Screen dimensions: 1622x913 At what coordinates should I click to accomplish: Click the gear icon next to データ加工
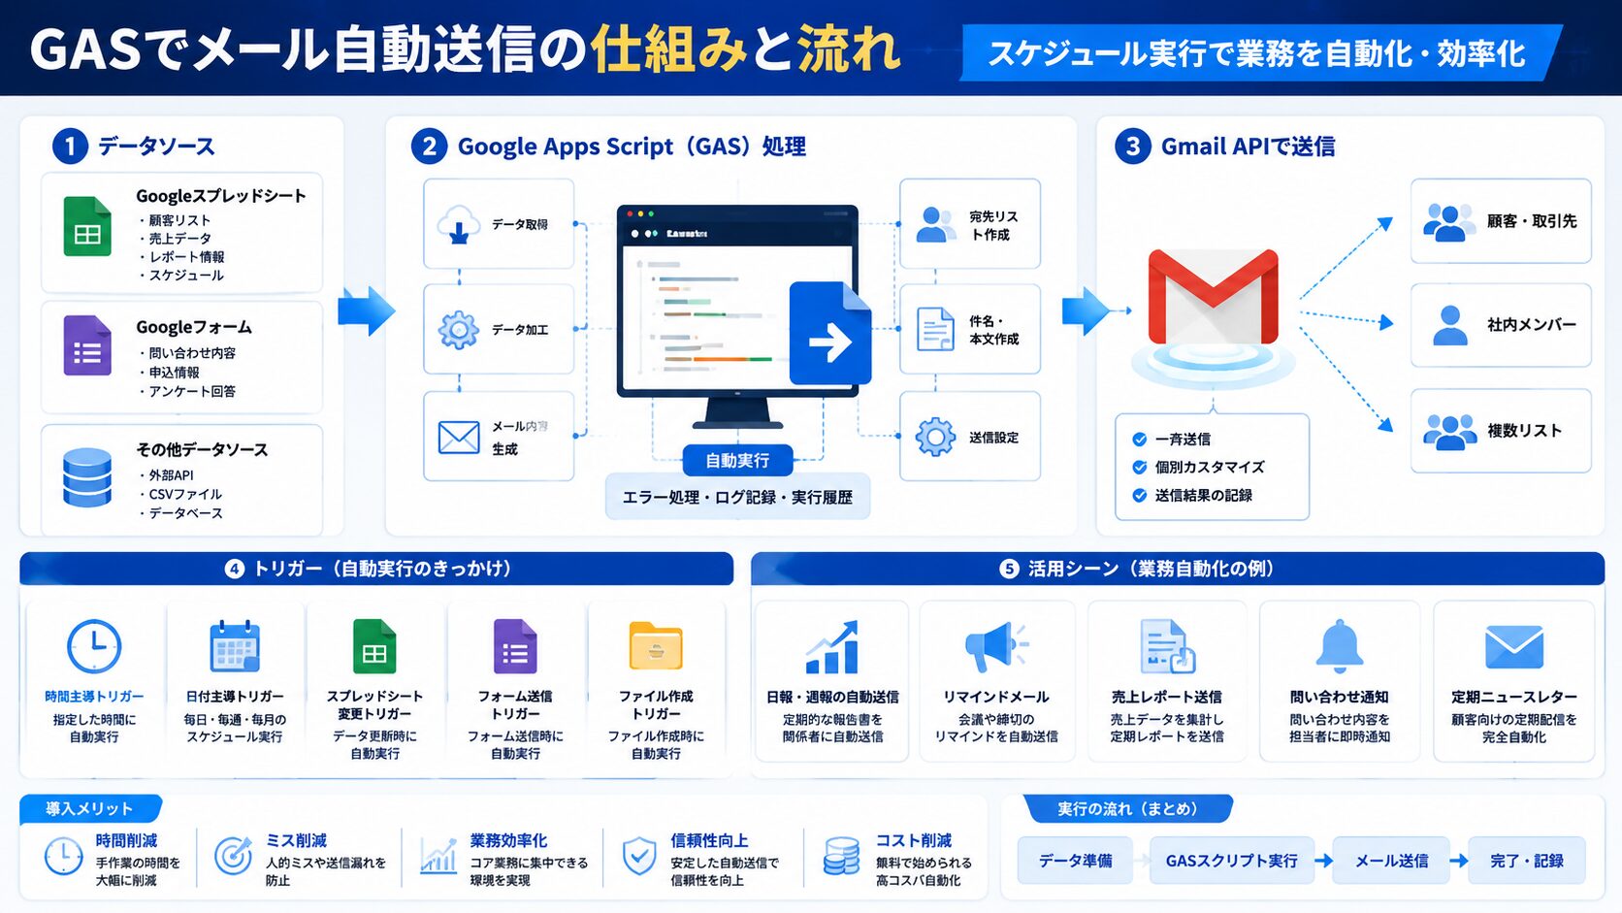(459, 330)
